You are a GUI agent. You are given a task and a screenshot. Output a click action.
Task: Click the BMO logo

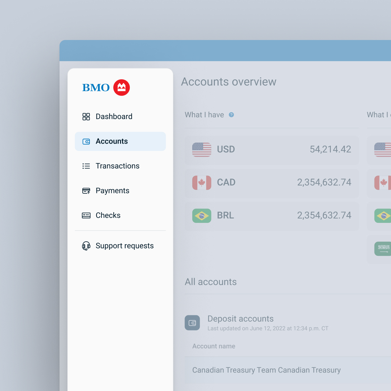[106, 87]
